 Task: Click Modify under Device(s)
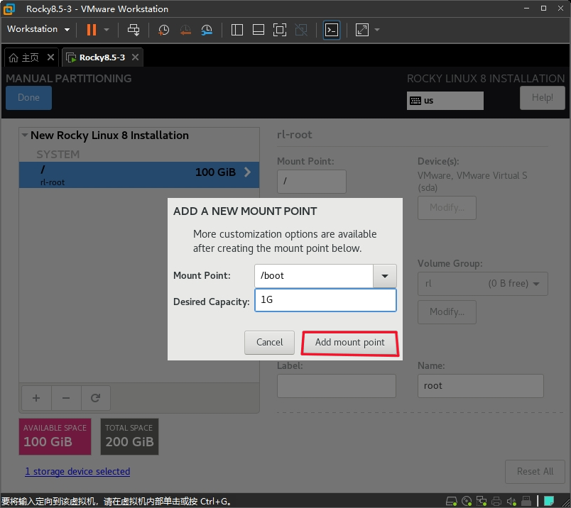click(x=447, y=208)
